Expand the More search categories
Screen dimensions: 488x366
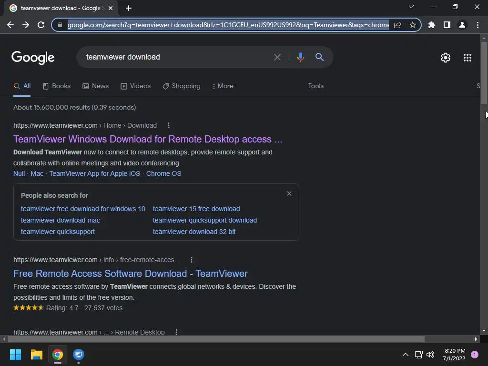(x=223, y=86)
